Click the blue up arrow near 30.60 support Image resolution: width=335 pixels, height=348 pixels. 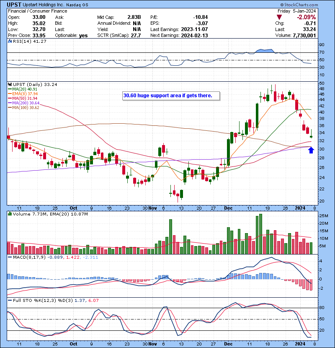click(x=311, y=150)
